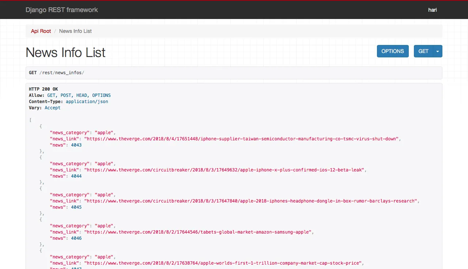This screenshot has height=269, width=468.
Task: Click the News Info List breadcrumb
Action: (x=75, y=31)
